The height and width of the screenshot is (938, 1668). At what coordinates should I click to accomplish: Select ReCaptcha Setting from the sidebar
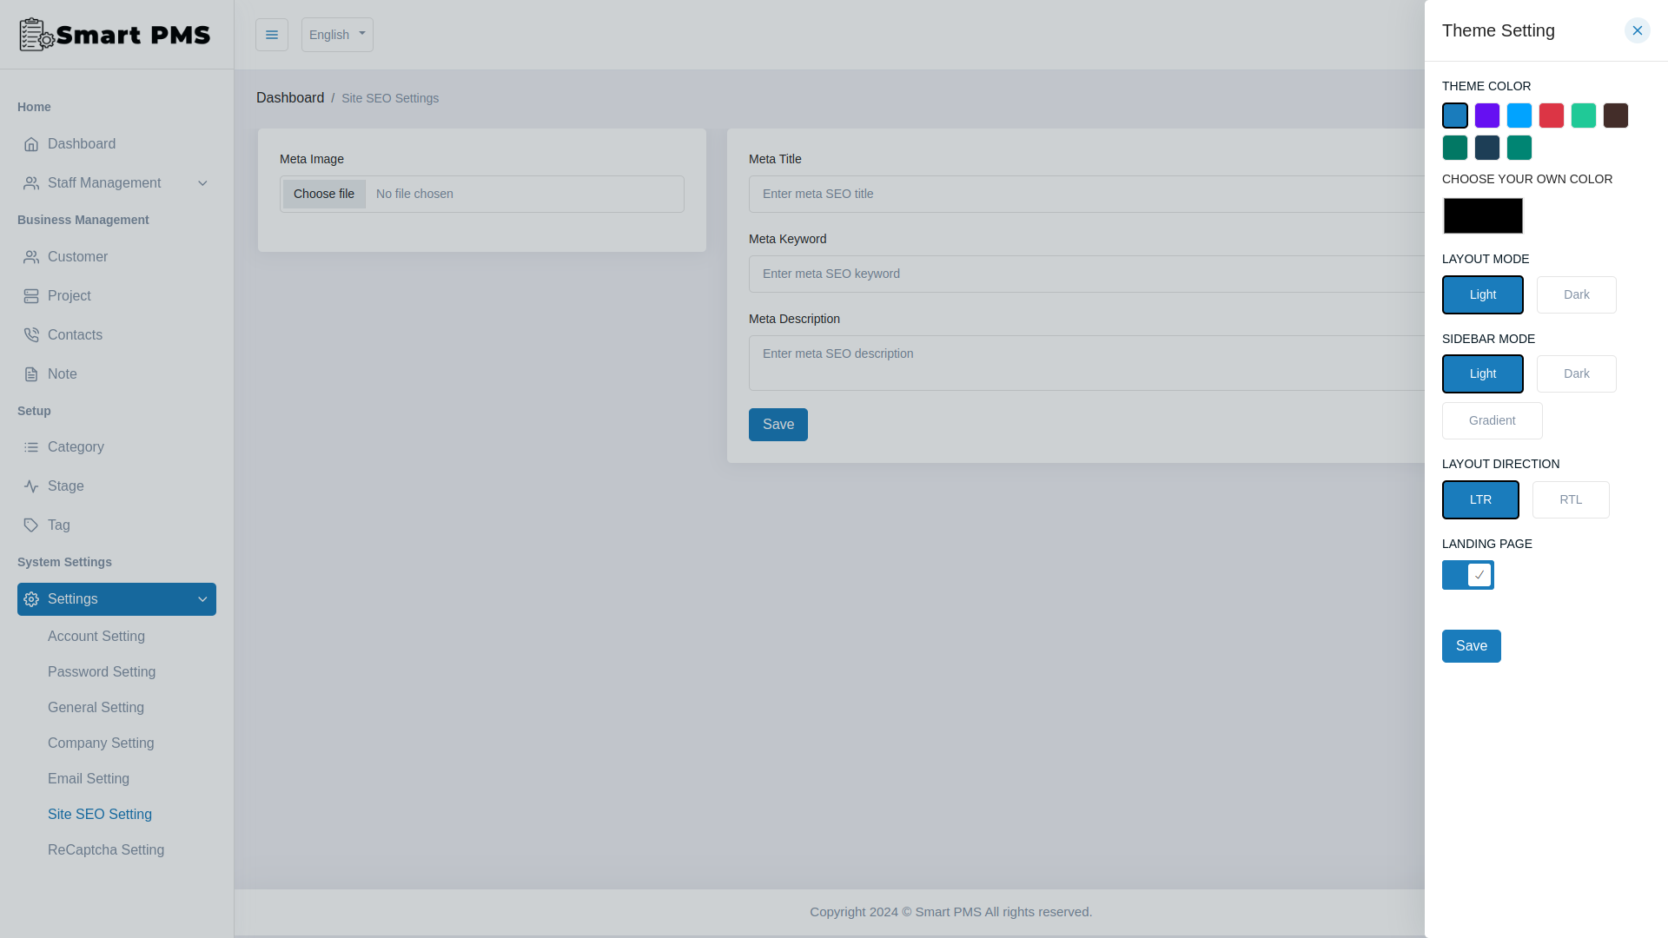(x=106, y=849)
